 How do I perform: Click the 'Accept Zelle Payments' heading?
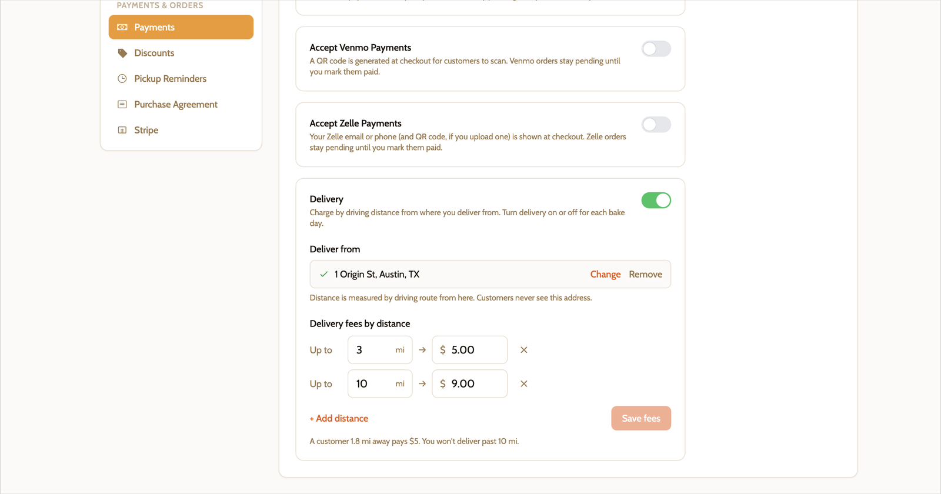click(355, 123)
